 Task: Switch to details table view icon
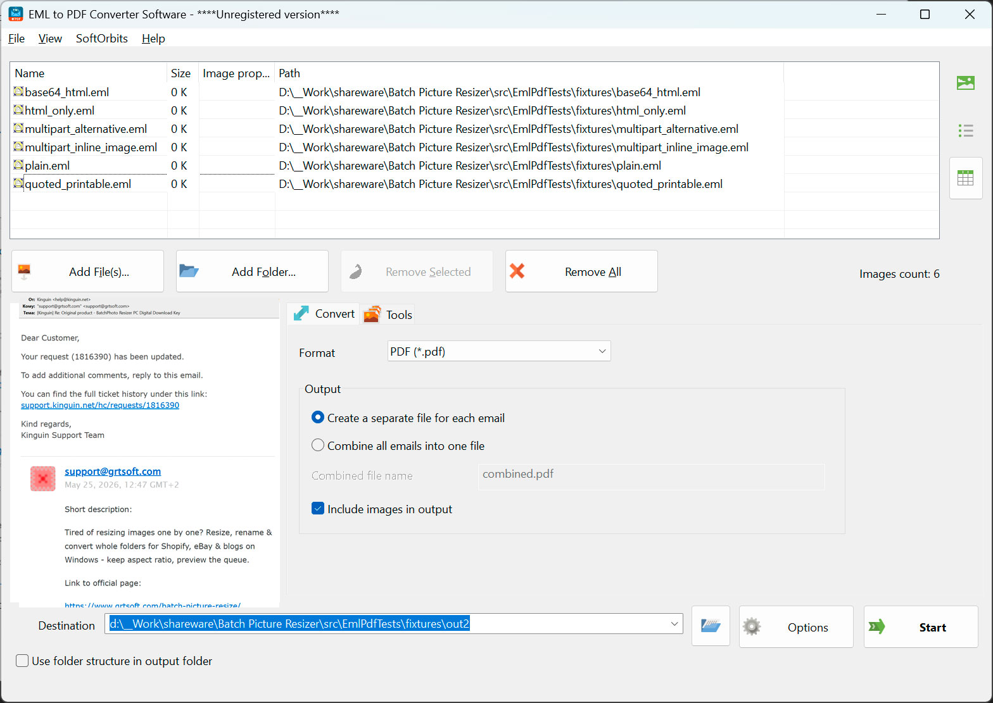966,178
